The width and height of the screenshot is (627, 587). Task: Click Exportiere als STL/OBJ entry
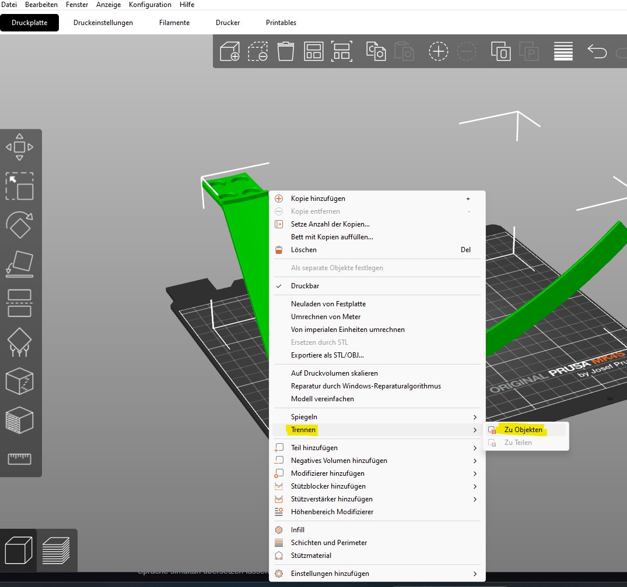click(327, 355)
